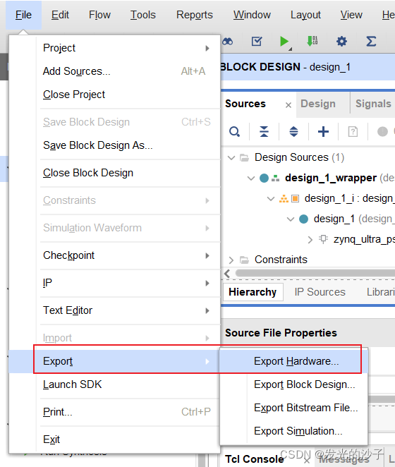Open the IP submenu
395x467 pixels.
(x=128, y=283)
